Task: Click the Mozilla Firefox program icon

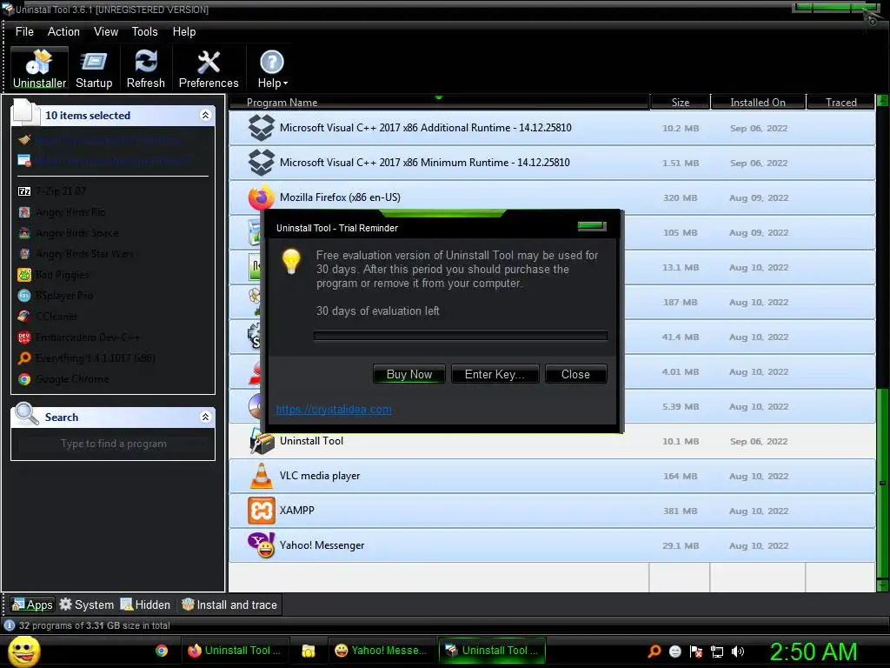Action: coord(261,197)
